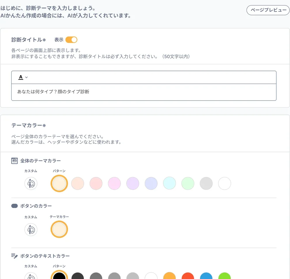
Task: Select the light gray theme swatch
Action: [206, 183]
